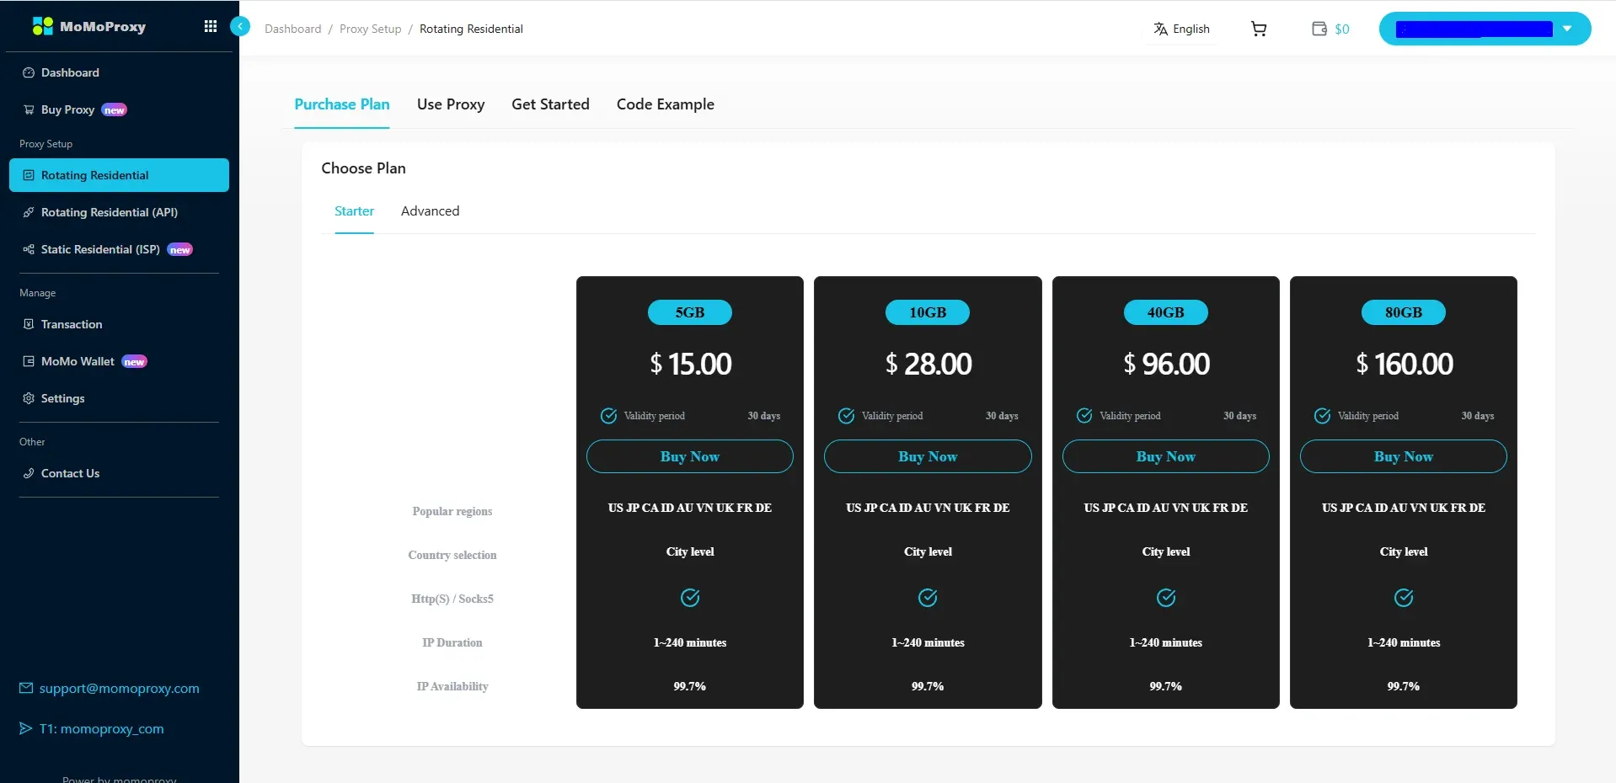Open the Settings page
The image size is (1616, 783).
[63, 398]
